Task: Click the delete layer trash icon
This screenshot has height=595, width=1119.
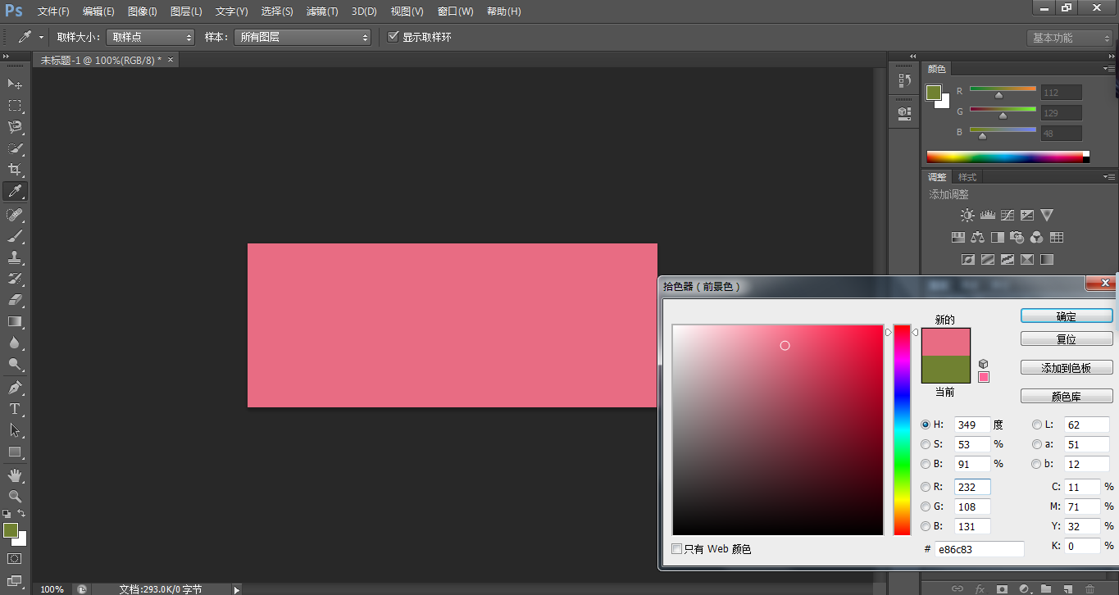Action: click(1089, 588)
